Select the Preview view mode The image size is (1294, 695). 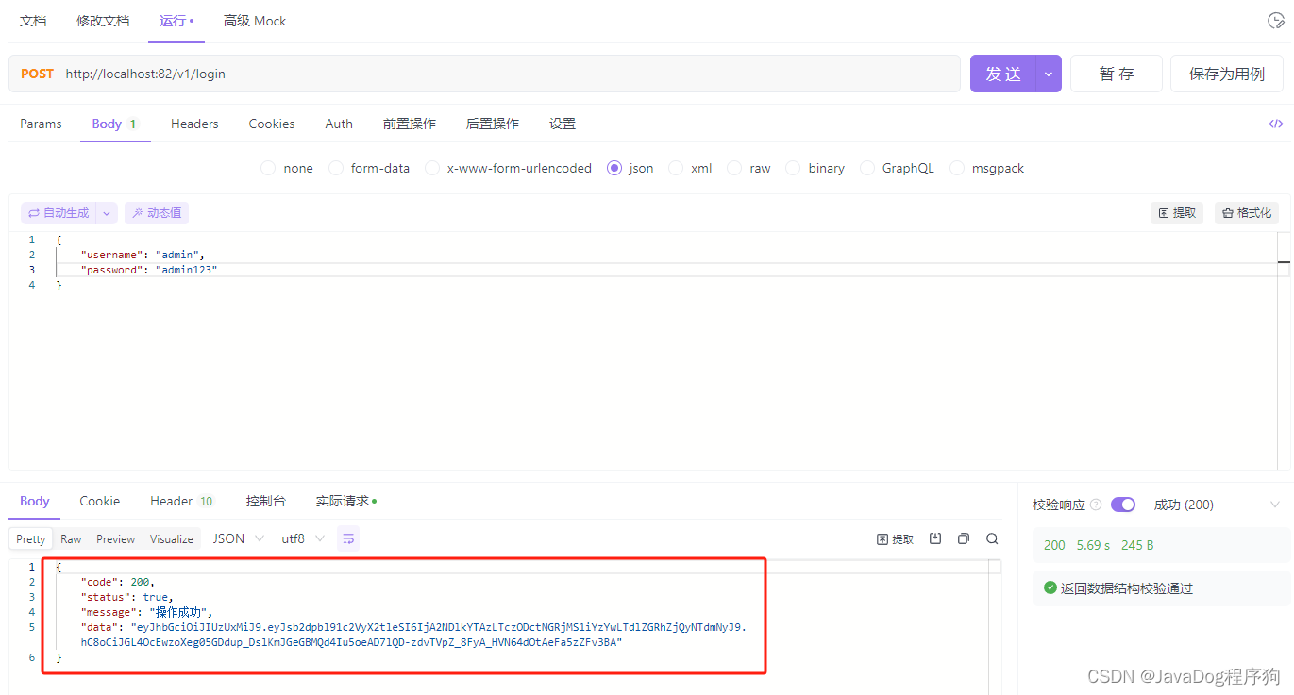116,538
